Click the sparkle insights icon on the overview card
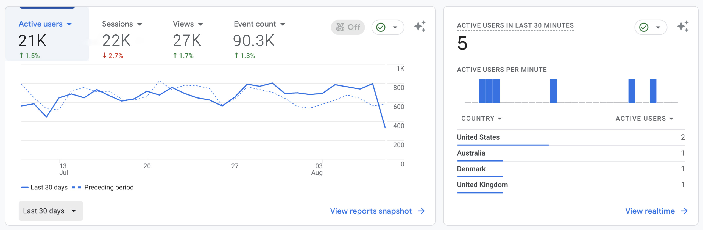This screenshot has width=703, height=230. pos(420,27)
